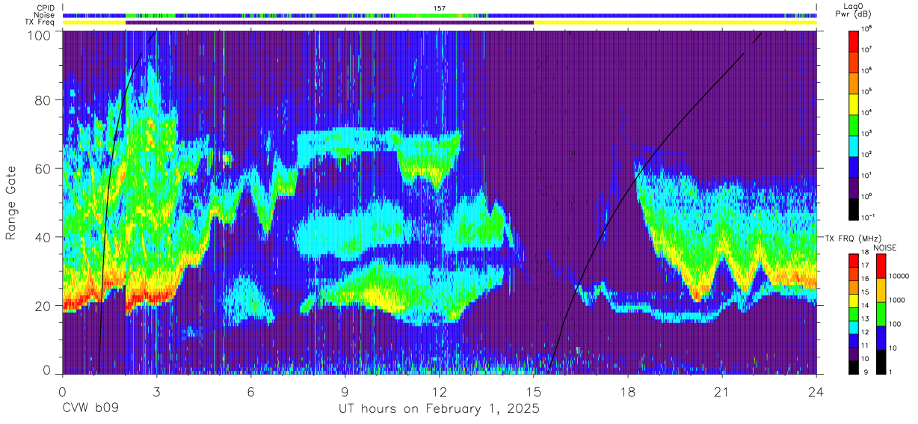The image size is (918, 424).
Task: Click the TX Freq row label
Action: pos(38,22)
